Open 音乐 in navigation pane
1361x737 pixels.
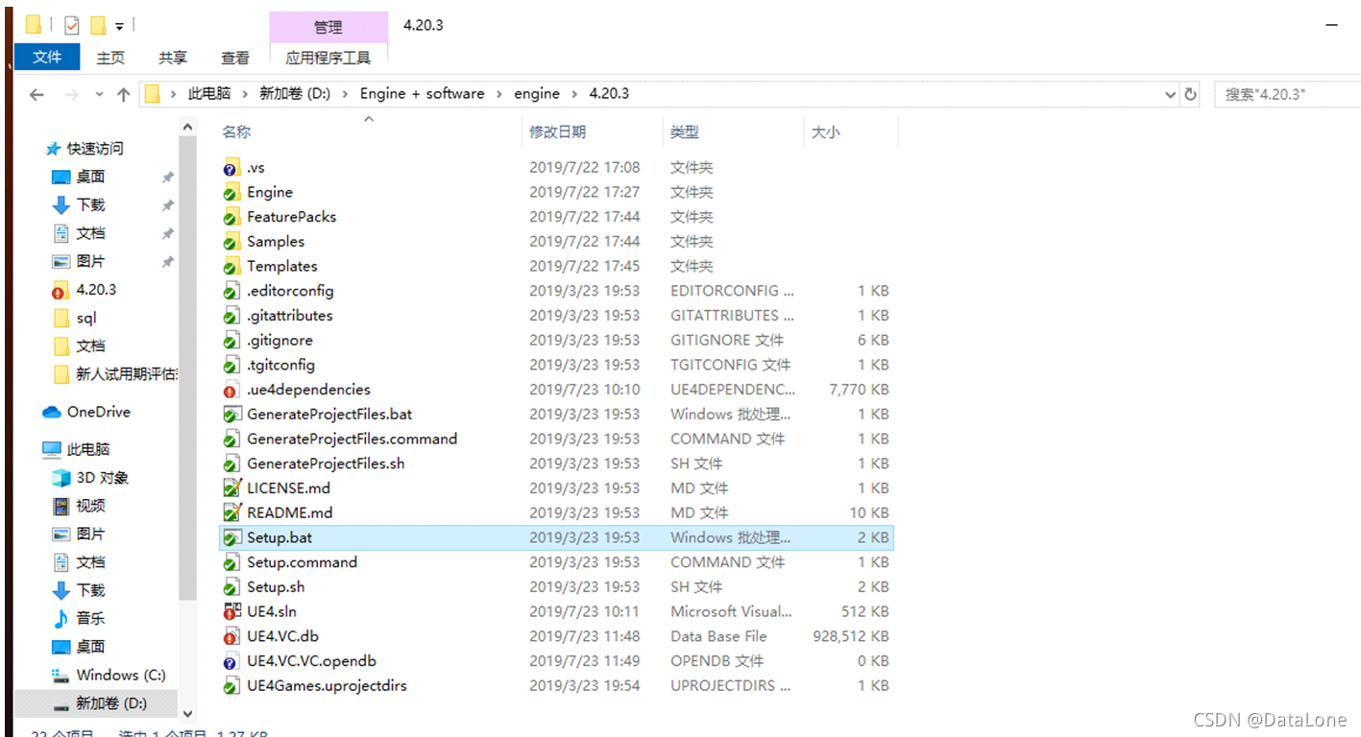78,618
